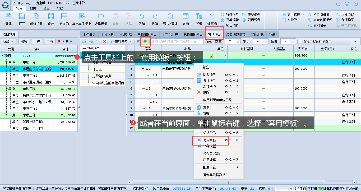The image size is (361, 192).
Task: Select 计日工 in the tree
Action: click(x=97, y=69)
